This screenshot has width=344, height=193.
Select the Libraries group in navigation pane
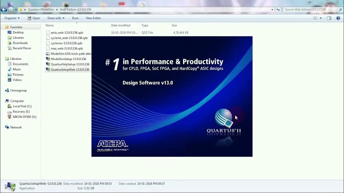click(16, 59)
